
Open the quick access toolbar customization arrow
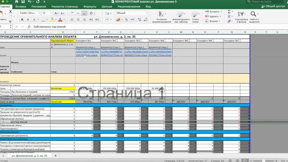(45, 2)
